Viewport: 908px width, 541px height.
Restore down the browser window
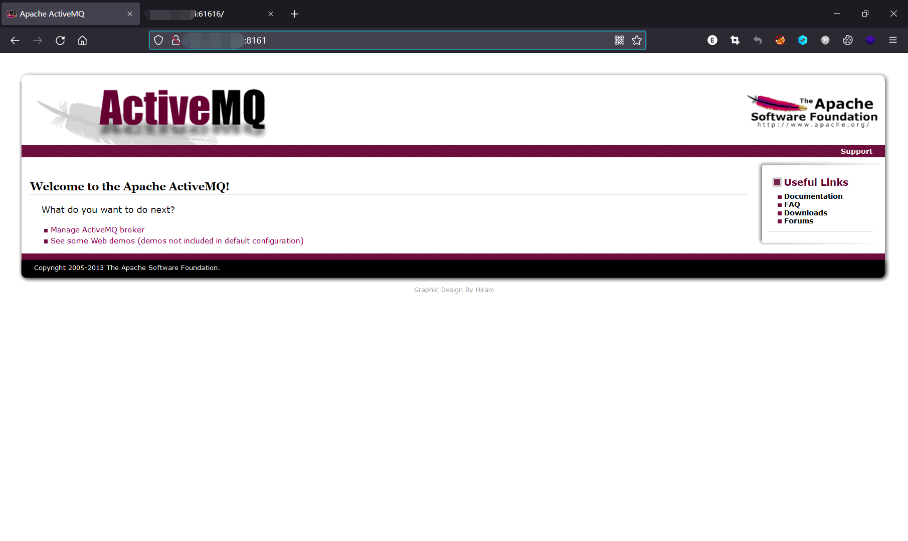point(865,14)
